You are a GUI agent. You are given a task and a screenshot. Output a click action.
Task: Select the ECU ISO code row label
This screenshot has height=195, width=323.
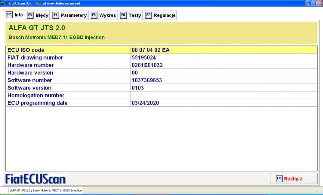pyautogui.click(x=26, y=50)
